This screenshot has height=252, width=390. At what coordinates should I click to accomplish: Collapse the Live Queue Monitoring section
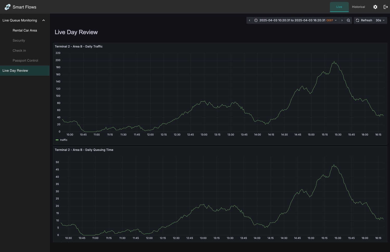(x=43, y=20)
